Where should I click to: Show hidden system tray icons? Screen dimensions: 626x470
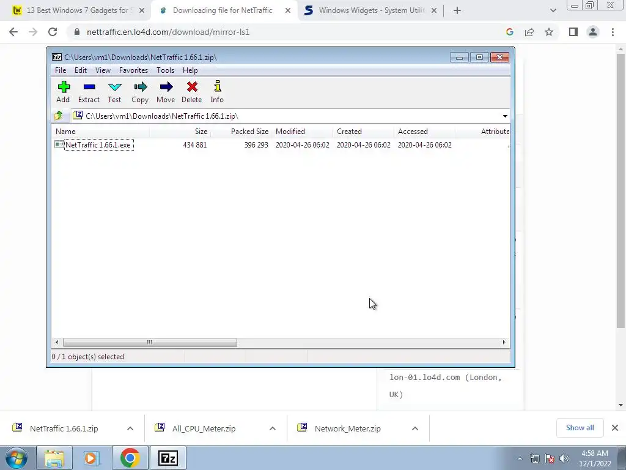(520, 458)
